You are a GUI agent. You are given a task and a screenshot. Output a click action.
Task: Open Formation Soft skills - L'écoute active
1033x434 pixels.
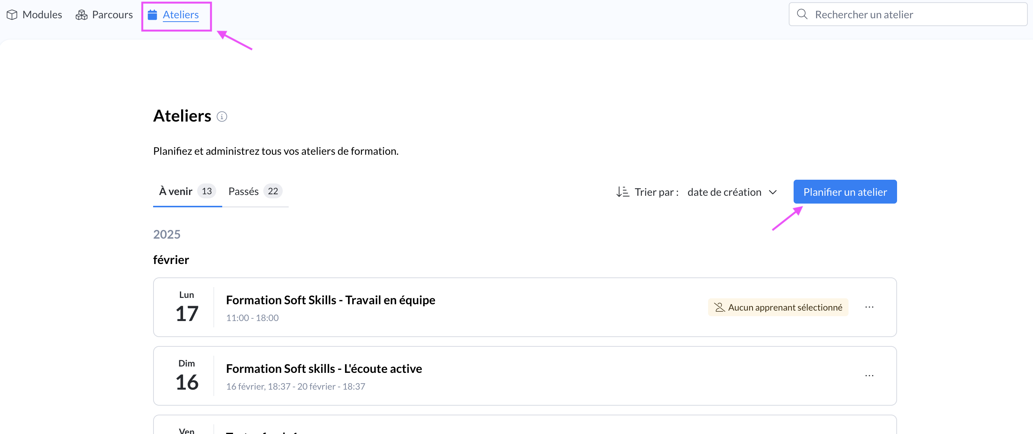(x=324, y=368)
